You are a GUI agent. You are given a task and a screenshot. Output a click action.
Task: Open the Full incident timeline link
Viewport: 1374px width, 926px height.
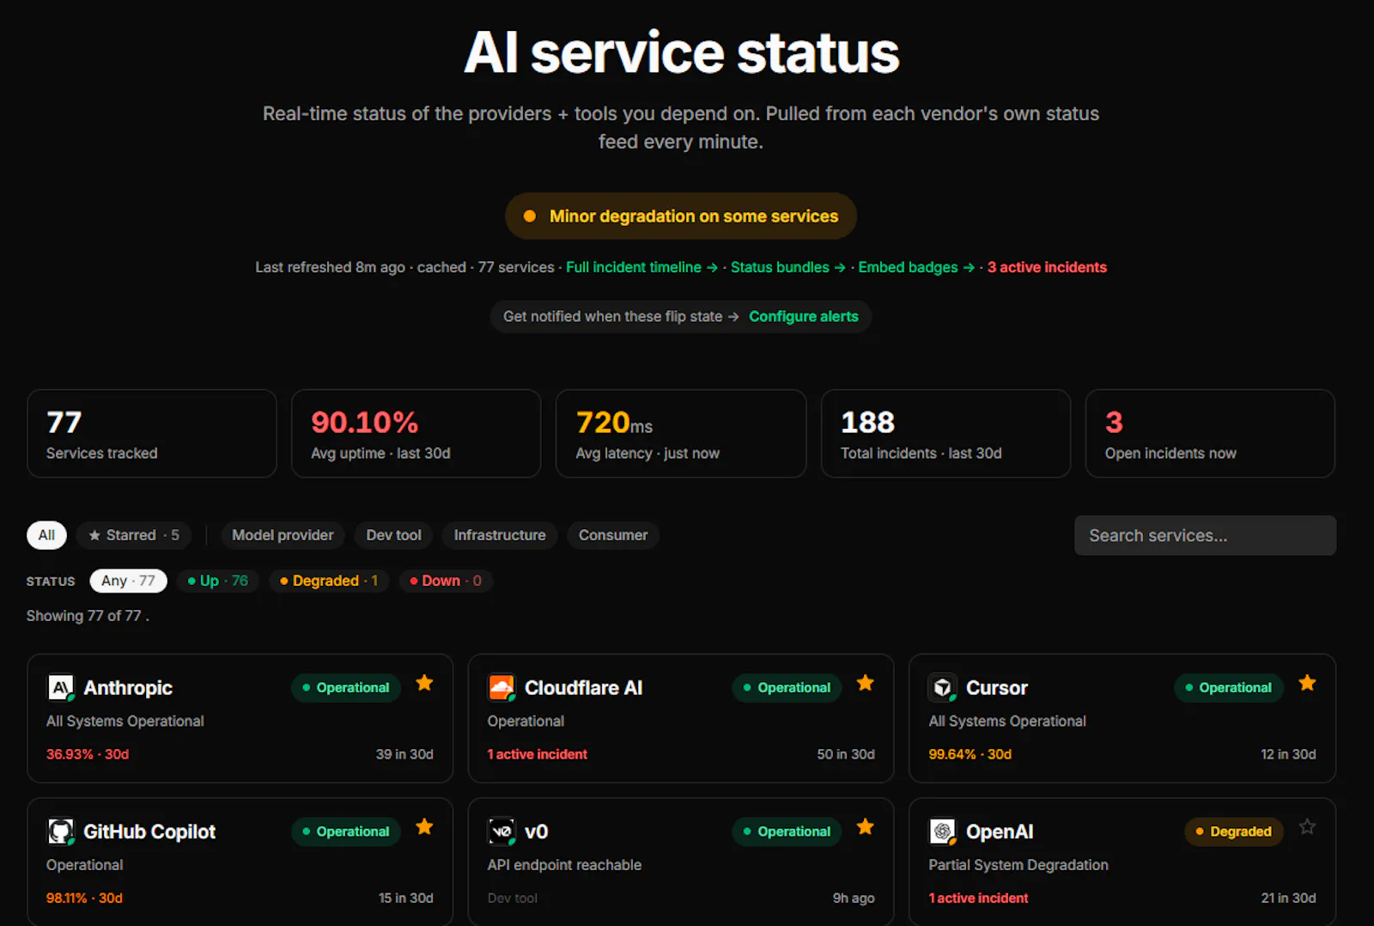coord(641,267)
